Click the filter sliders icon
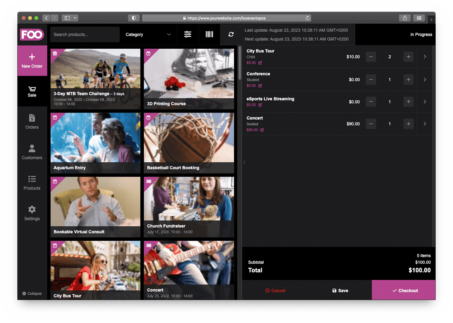 coord(188,34)
